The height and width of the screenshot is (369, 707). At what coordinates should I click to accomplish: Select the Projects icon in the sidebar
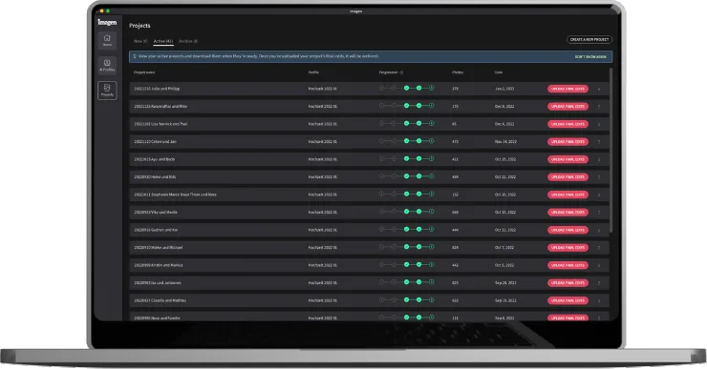click(x=107, y=90)
